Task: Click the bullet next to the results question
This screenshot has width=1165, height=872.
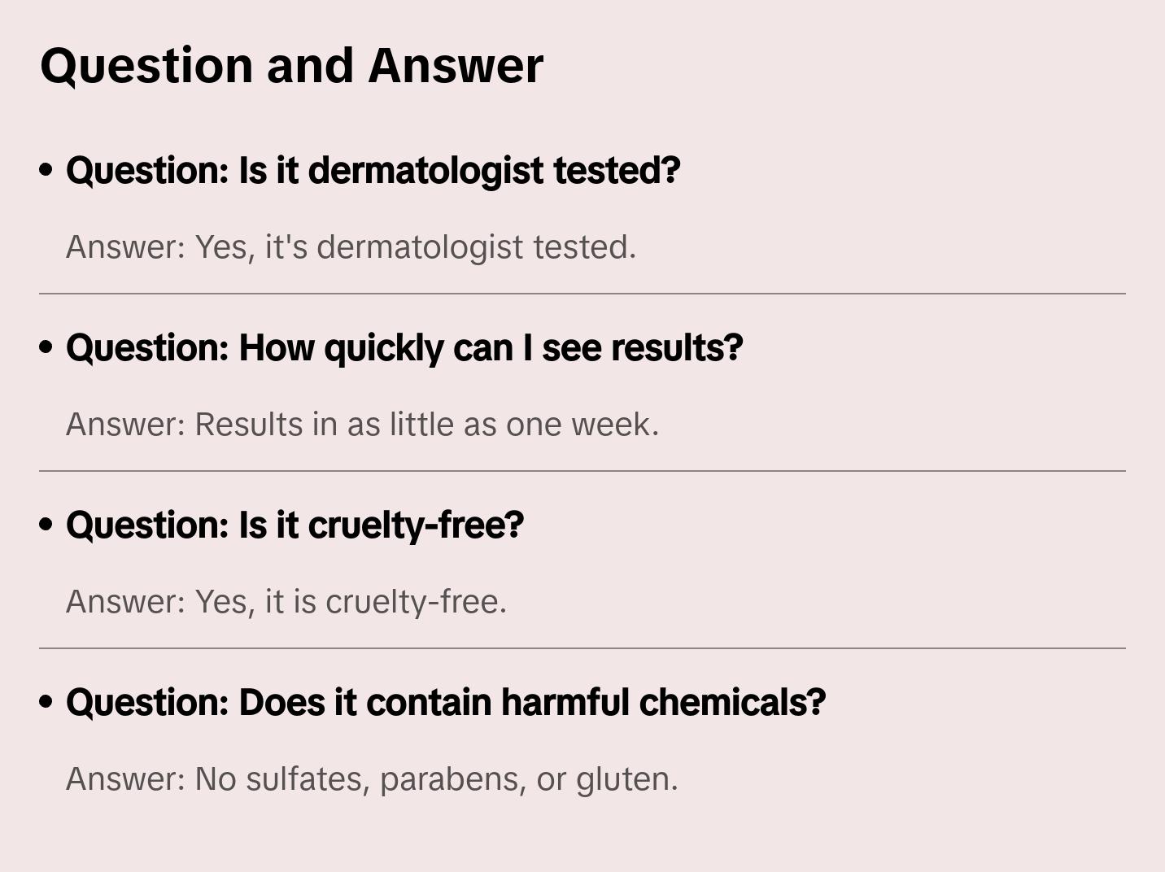Action: click(46, 347)
